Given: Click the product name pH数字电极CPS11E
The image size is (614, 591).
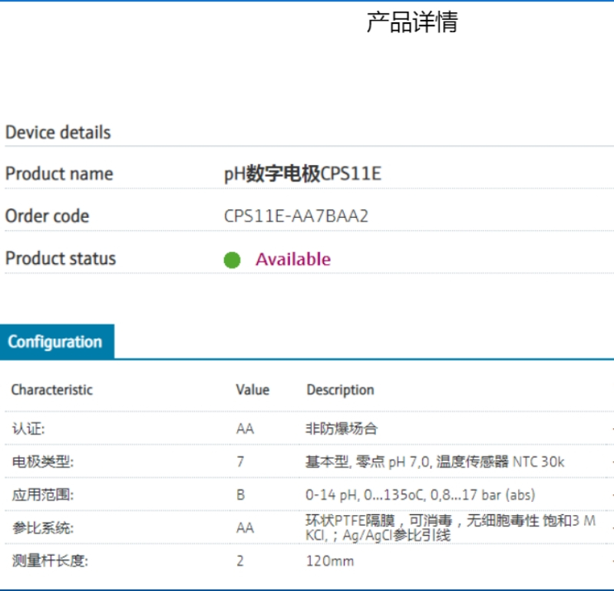Looking at the screenshot, I should (302, 174).
